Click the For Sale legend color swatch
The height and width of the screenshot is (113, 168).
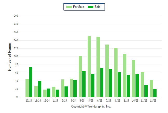click(69, 7)
